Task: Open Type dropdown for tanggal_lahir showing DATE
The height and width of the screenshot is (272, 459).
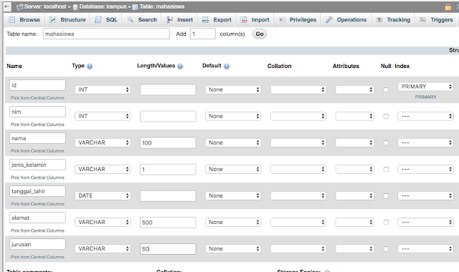Action: coord(103,195)
